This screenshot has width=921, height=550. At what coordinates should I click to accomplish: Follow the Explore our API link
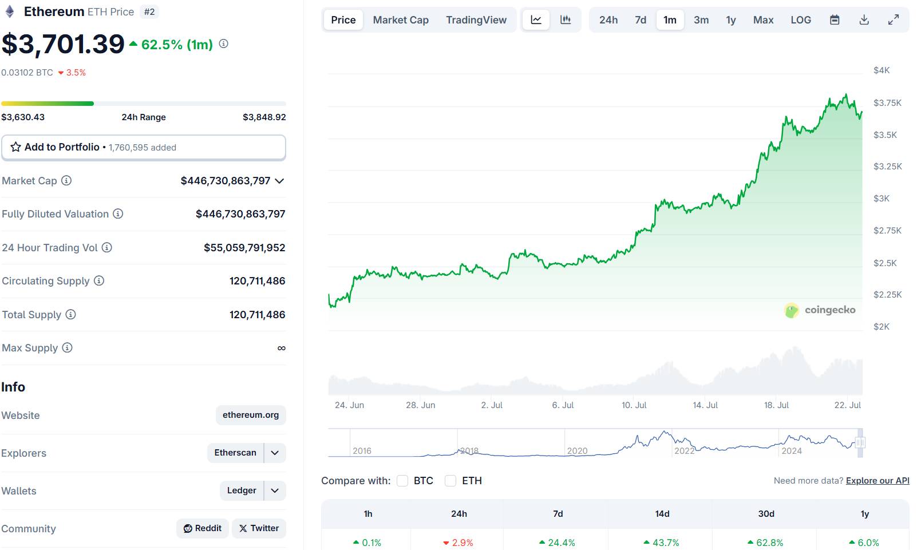coord(877,481)
